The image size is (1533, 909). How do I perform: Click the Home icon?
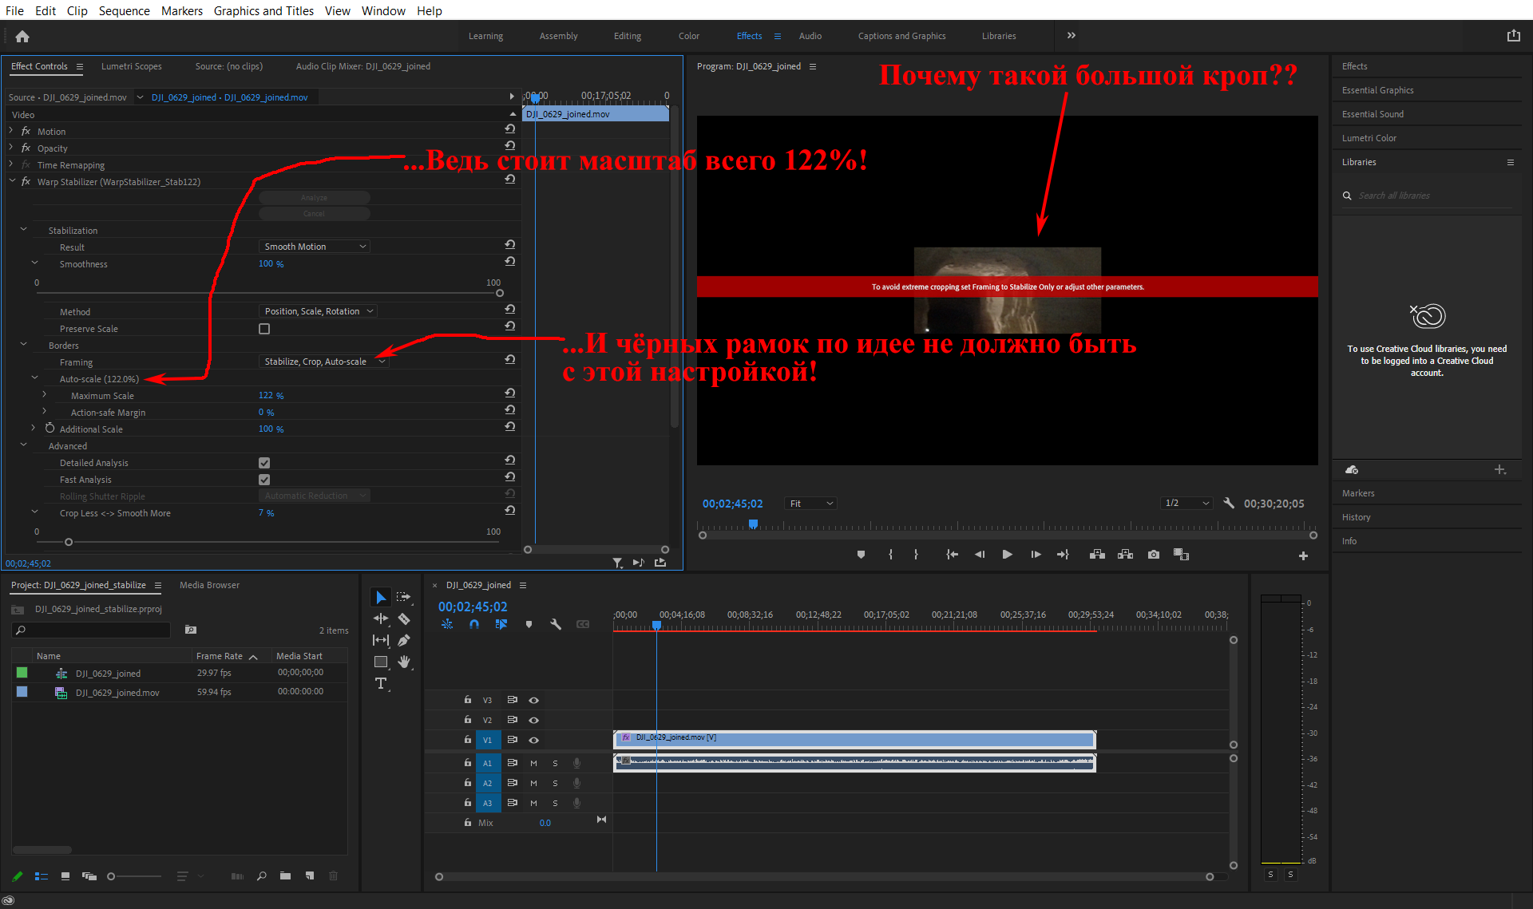pyautogui.click(x=22, y=36)
